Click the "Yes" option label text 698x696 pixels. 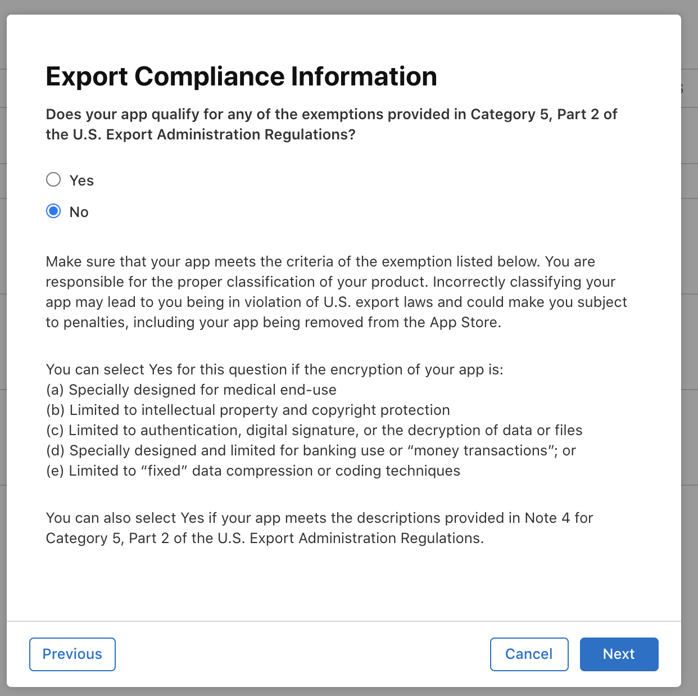pyautogui.click(x=81, y=180)
